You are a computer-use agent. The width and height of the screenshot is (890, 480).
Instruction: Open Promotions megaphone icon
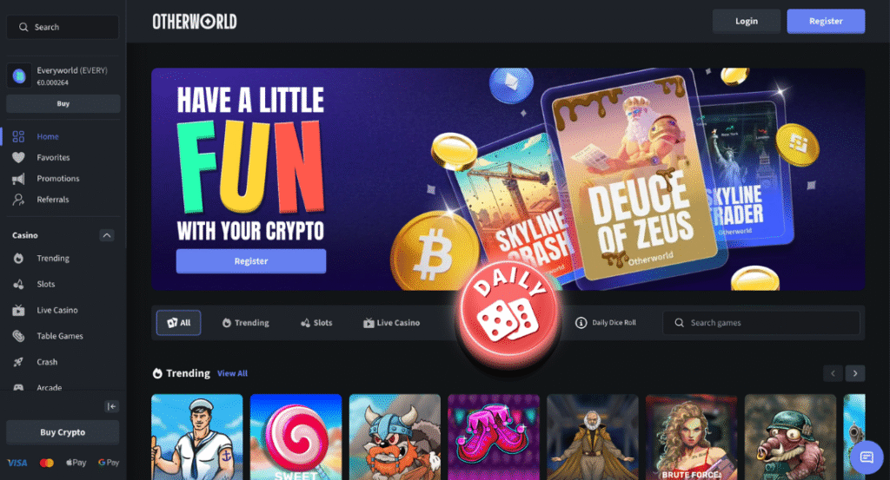[19, 179]
